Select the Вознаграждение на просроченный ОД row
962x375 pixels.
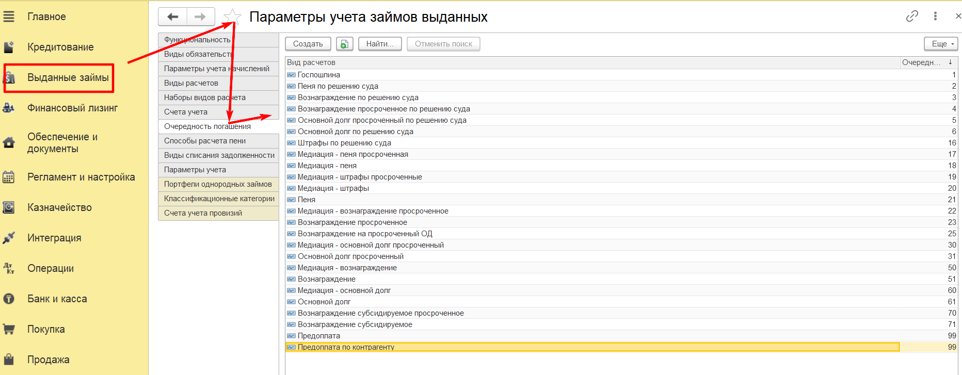click(x=621, y=234)
